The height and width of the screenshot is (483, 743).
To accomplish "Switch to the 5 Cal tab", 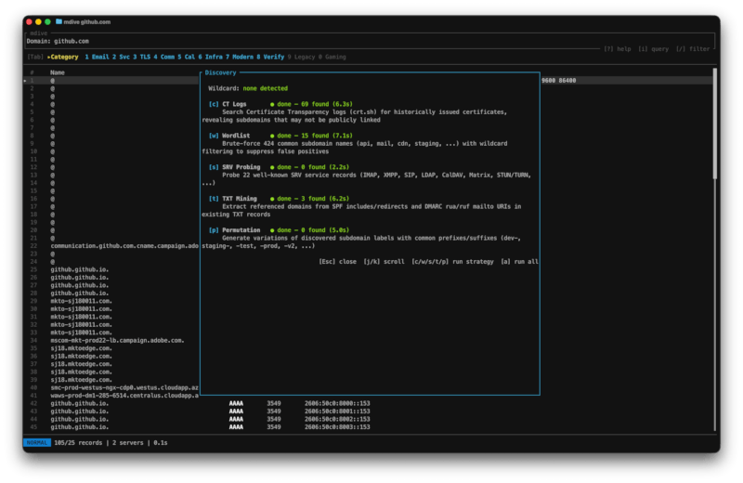I will (187, 57).
